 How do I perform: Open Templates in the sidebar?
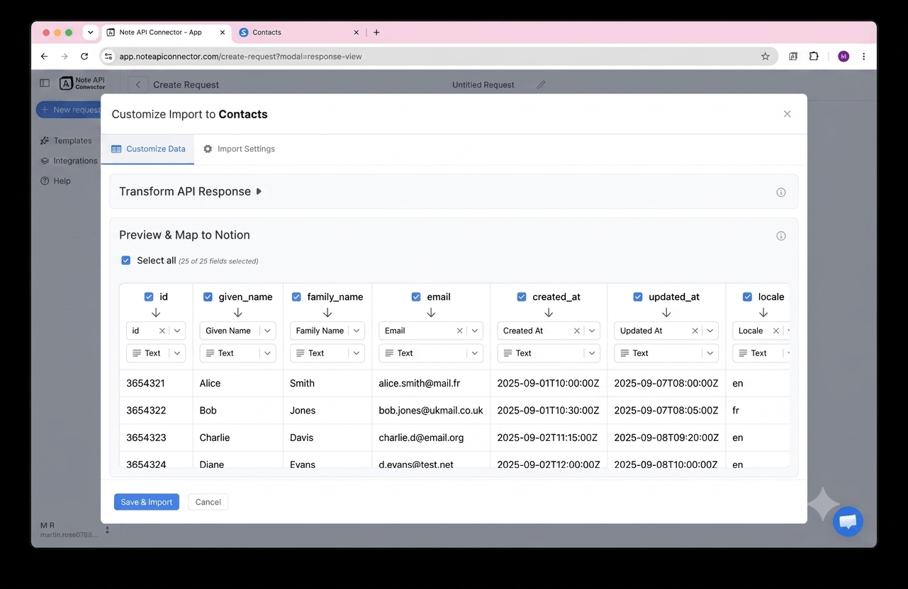tap(67, 141)
